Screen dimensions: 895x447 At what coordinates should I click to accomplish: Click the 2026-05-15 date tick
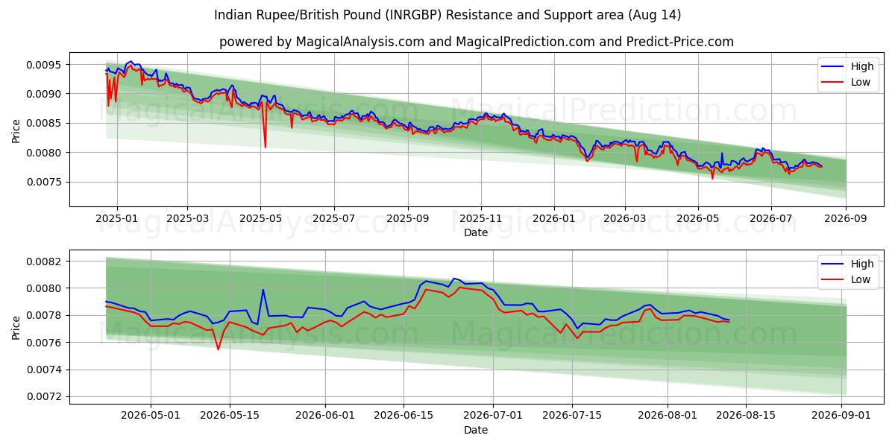(229, 416)
